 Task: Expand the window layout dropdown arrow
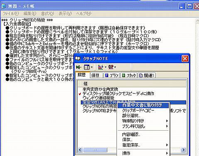click(92, 67)
